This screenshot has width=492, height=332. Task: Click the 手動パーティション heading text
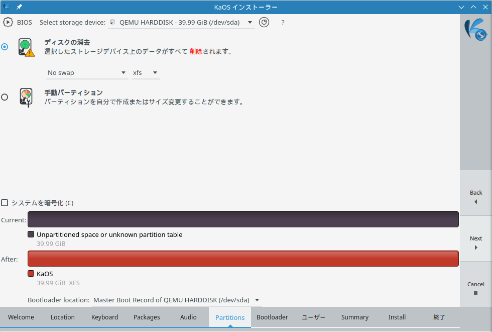[x=73, y=93]
